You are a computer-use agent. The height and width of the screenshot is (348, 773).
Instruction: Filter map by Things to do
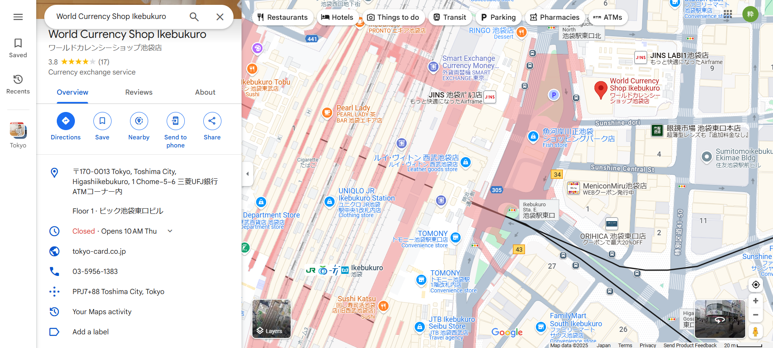click(393, 17)
